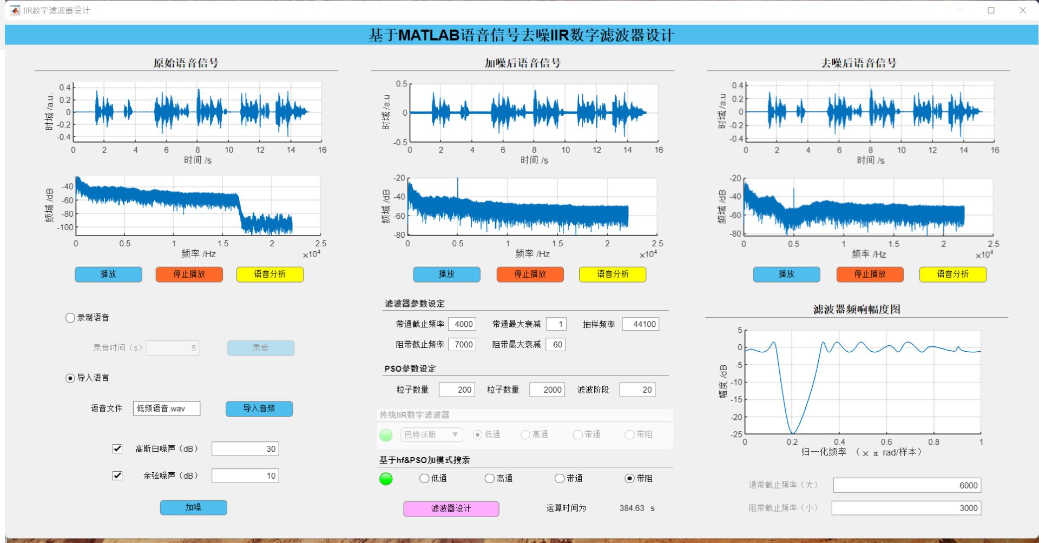Play the 加噪后语音信号 audio
This screenshot has height=543, width=1039.
(446, 274)
